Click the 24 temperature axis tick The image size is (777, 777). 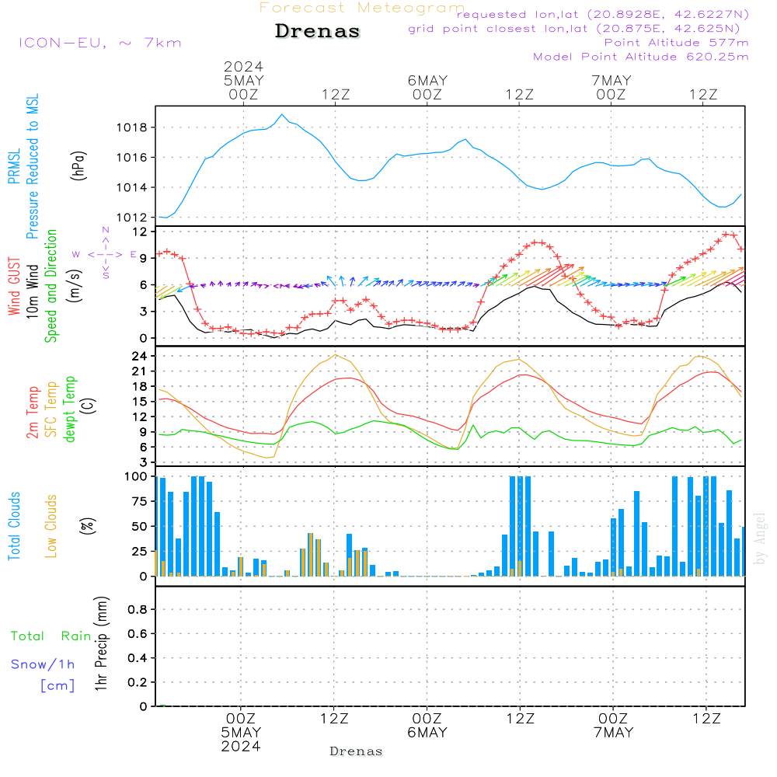coord(139,357)
